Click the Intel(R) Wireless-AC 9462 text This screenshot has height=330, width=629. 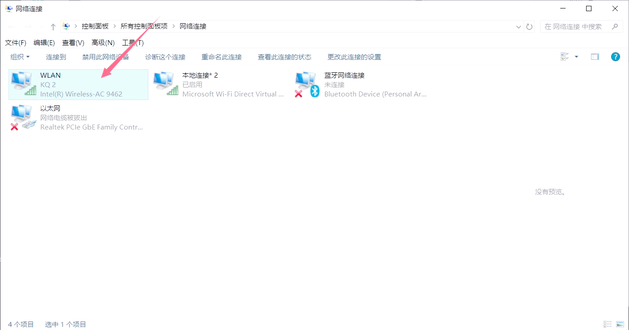[81, 94]
